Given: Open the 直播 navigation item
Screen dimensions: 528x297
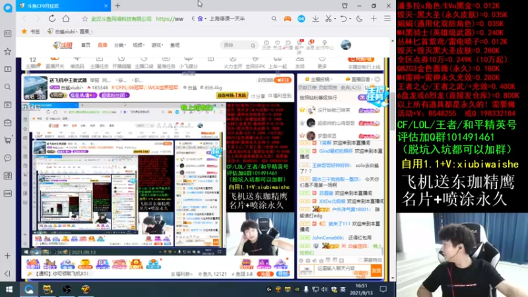Looking at the screenshot, I should pos(102,45).
